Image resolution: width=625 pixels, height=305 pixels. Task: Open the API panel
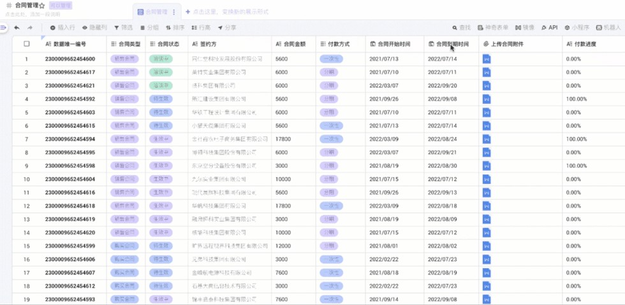549,28
